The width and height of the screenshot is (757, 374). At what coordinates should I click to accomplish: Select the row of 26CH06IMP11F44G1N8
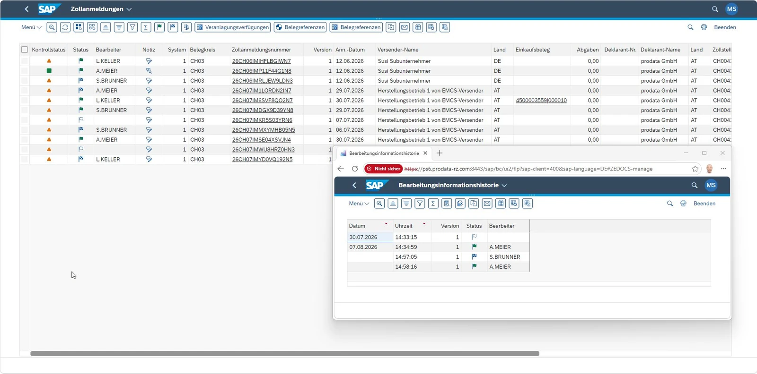pos(25,71)
